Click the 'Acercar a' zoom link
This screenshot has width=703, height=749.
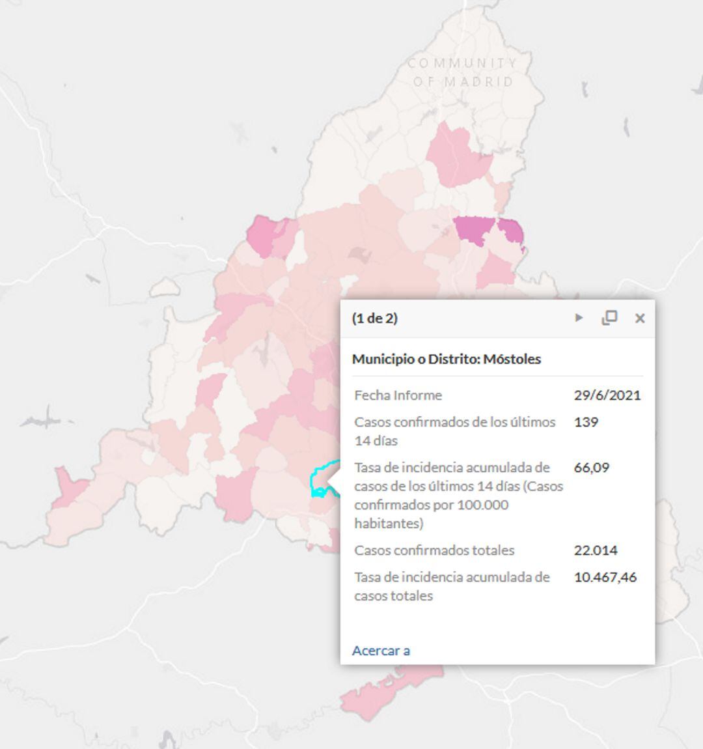pos(381,650)
